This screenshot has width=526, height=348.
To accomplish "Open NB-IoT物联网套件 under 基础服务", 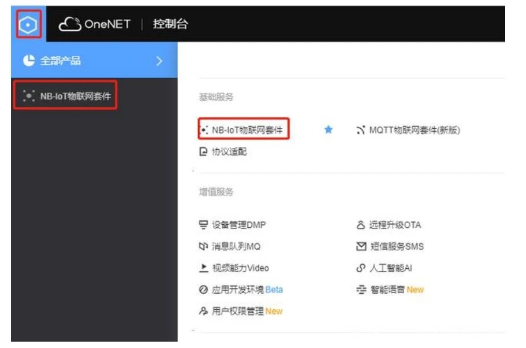I will click(247, 130).
